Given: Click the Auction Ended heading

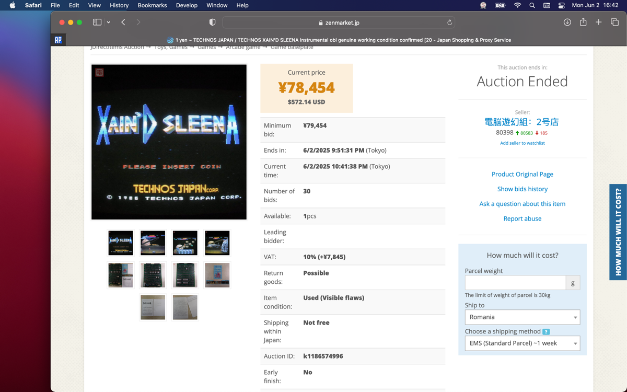Looking at the screenshot, I should pos(522,82).
